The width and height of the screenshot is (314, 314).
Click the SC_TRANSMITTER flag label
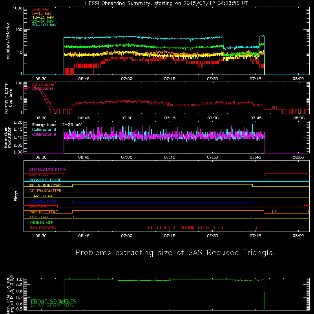click(x=45, y=191)
